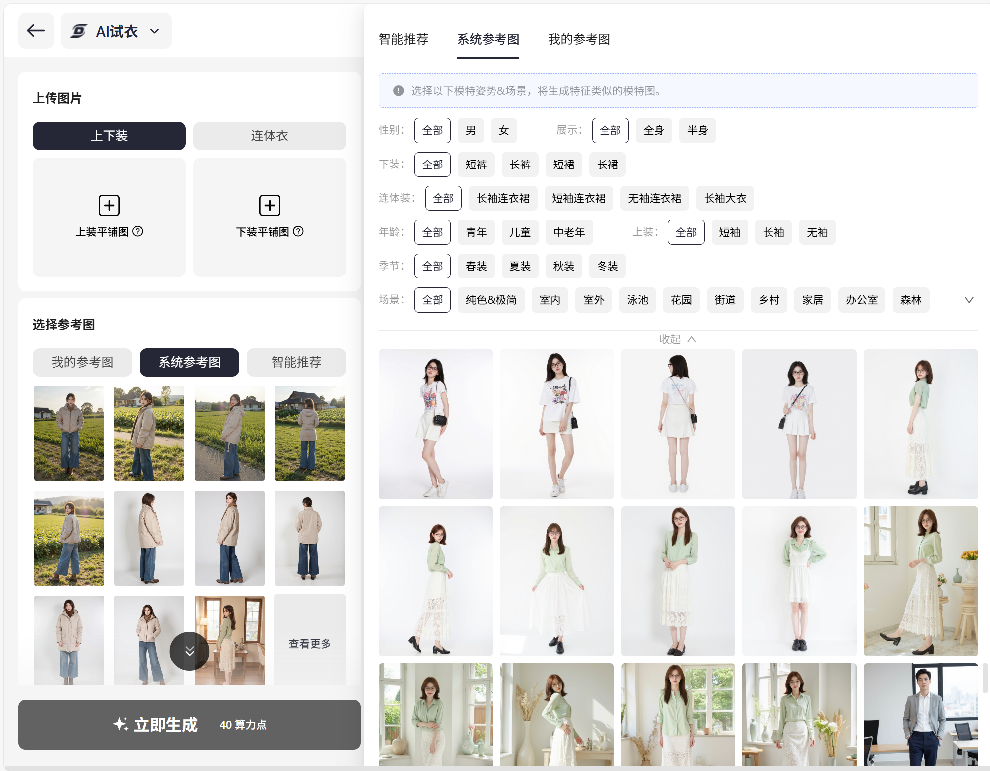Select 连体衣 clothing type
This screenshot has height=771, width=990.
coord(270,136)
